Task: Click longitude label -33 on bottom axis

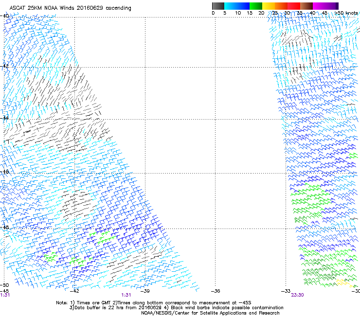Action: pyautogui.click(x=286, y=291)
